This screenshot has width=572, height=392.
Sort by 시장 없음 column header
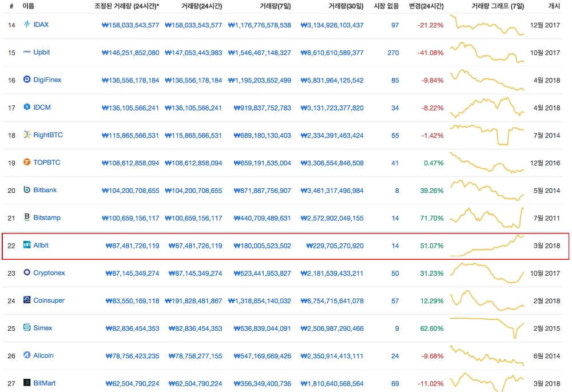click(386, 6)
